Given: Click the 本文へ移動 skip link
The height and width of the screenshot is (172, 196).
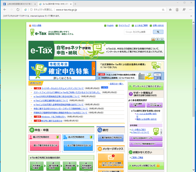Looking at the screenshot, I should pyautogui.click(x=37, y=25).
